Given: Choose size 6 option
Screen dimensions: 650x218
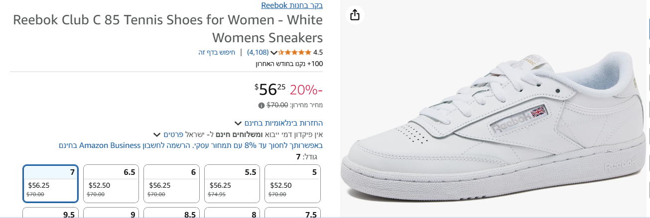Looking at the screenshot, I should click(171, 184).
